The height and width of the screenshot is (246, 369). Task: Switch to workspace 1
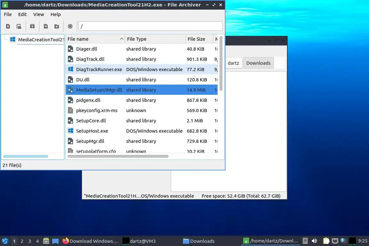coord(14,241)
